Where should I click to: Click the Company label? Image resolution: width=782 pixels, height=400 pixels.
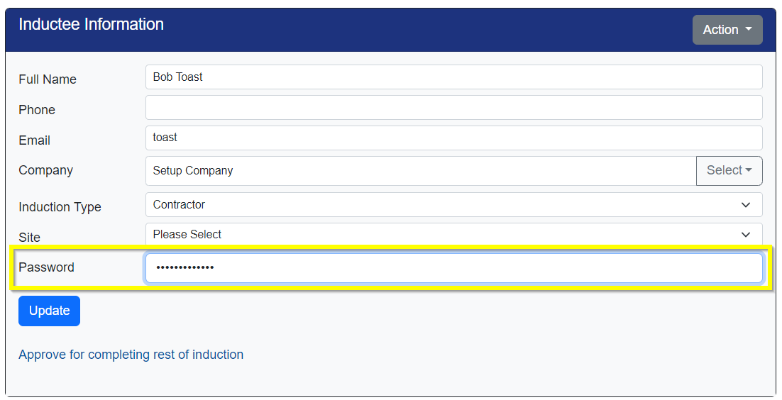(46, 171)
